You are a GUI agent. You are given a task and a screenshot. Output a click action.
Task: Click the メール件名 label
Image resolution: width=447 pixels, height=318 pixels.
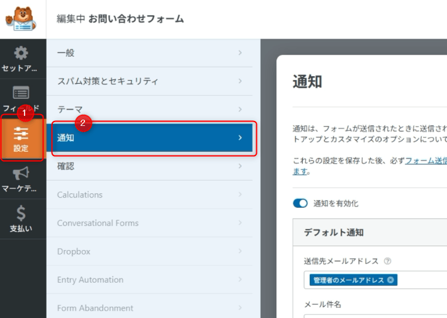(x=322, y=304)
